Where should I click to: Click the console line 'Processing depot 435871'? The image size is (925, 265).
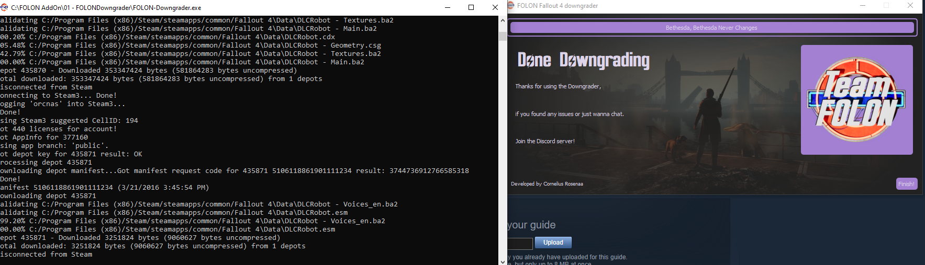[x=46, y=163]
